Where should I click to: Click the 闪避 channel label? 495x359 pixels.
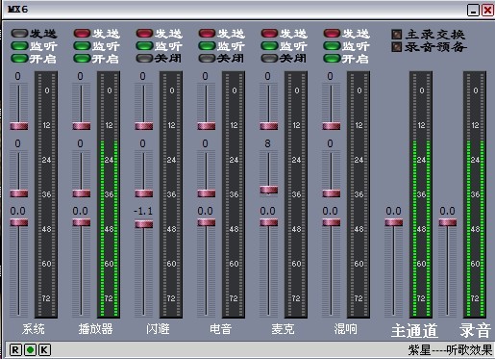158,329
